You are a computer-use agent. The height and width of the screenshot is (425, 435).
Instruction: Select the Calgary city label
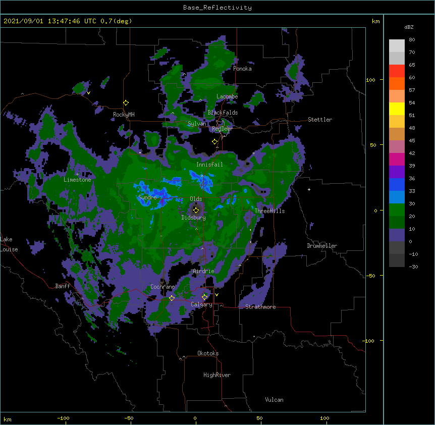[x=202, y=304]
